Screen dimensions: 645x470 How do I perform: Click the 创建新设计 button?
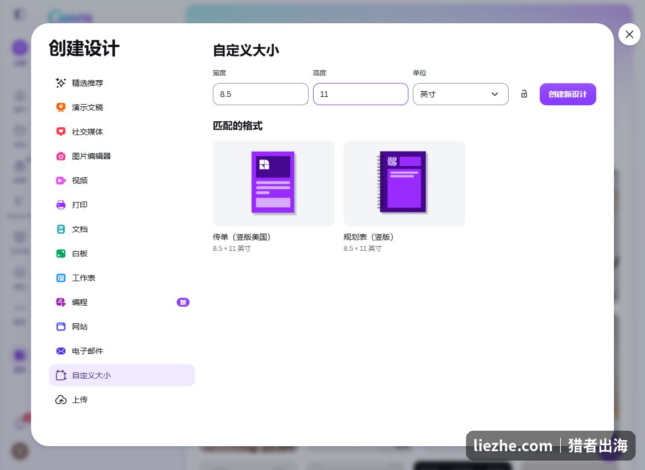tap(567, 94)
